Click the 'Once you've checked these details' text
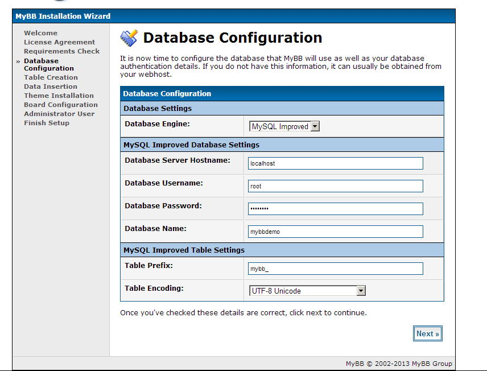487x371 pixels. point(243,312)
